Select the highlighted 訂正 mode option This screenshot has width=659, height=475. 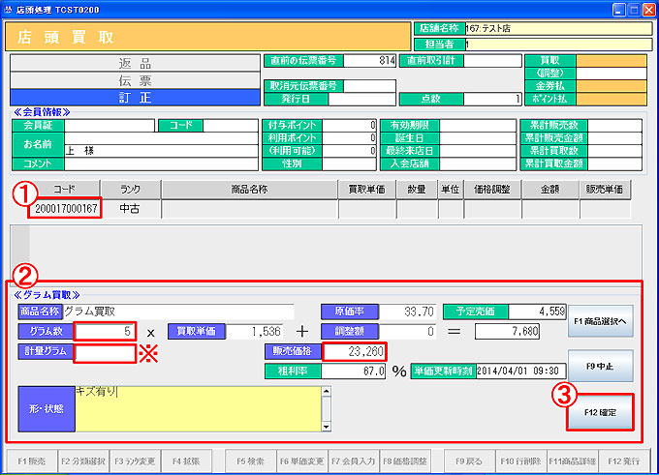(x=135, y=96)
